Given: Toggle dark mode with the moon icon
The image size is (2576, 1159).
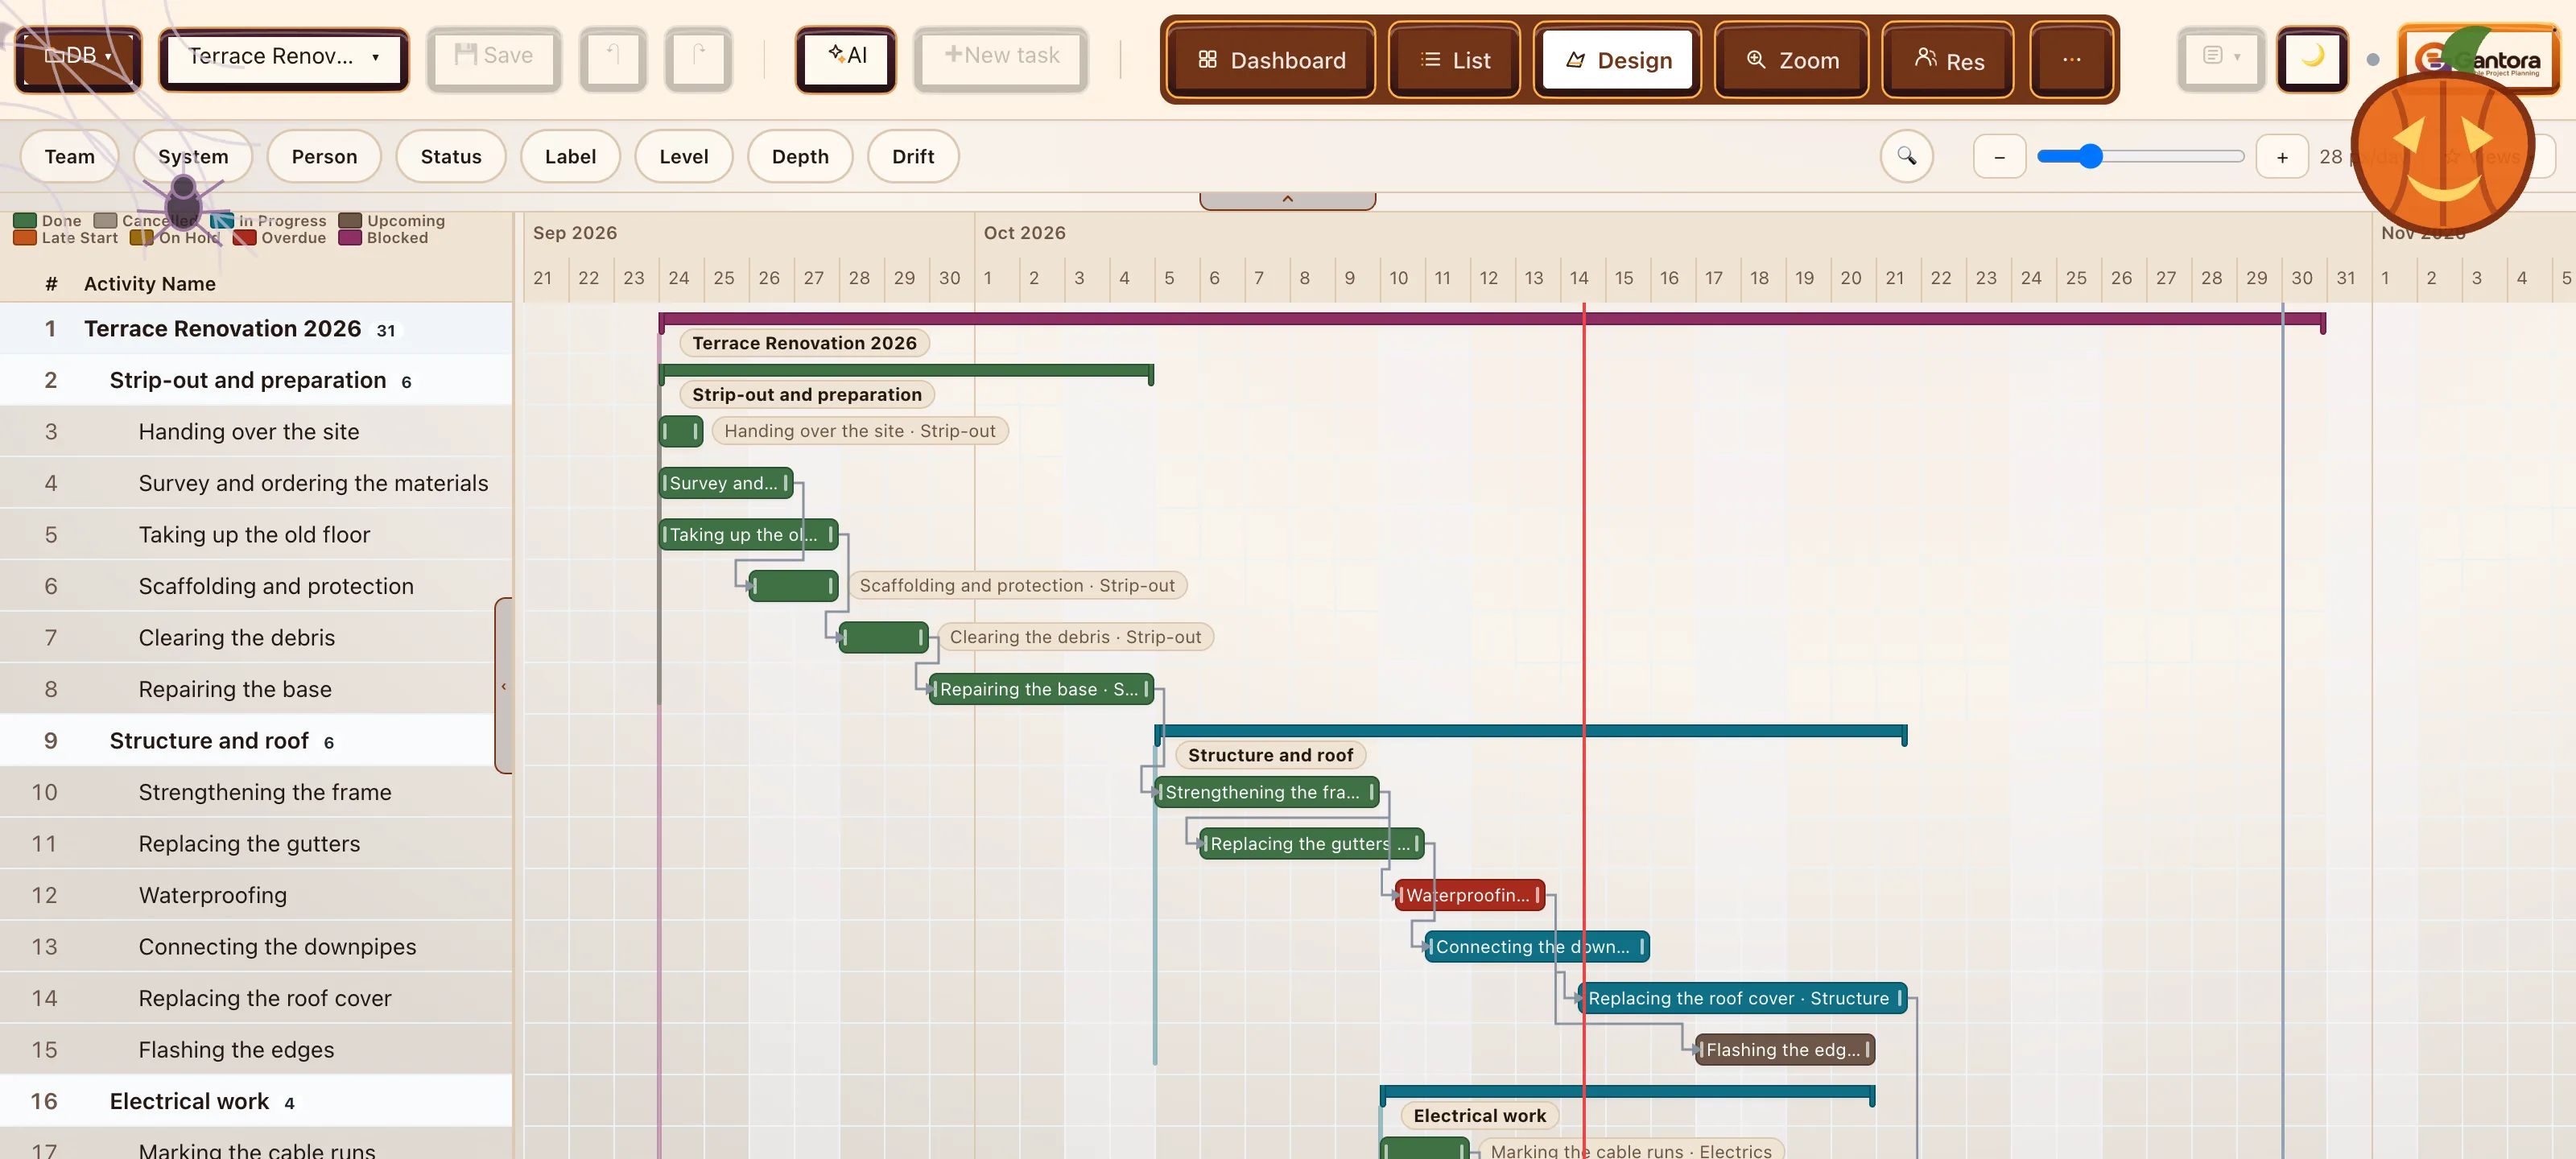Looking at the screenshot, I should point(2312,58).
